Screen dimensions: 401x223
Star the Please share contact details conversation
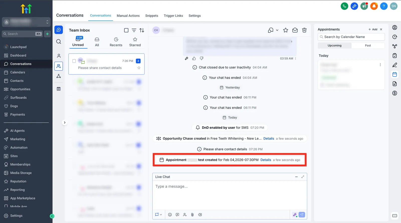[139, 68]
